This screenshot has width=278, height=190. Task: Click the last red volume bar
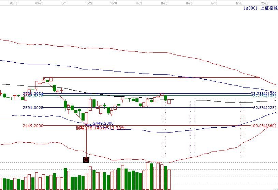(x=169, y=179)
